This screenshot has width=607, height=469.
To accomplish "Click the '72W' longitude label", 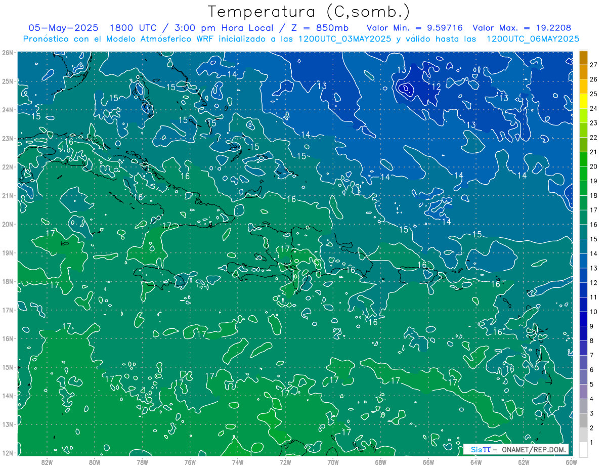I will click(x=285, y=462).
